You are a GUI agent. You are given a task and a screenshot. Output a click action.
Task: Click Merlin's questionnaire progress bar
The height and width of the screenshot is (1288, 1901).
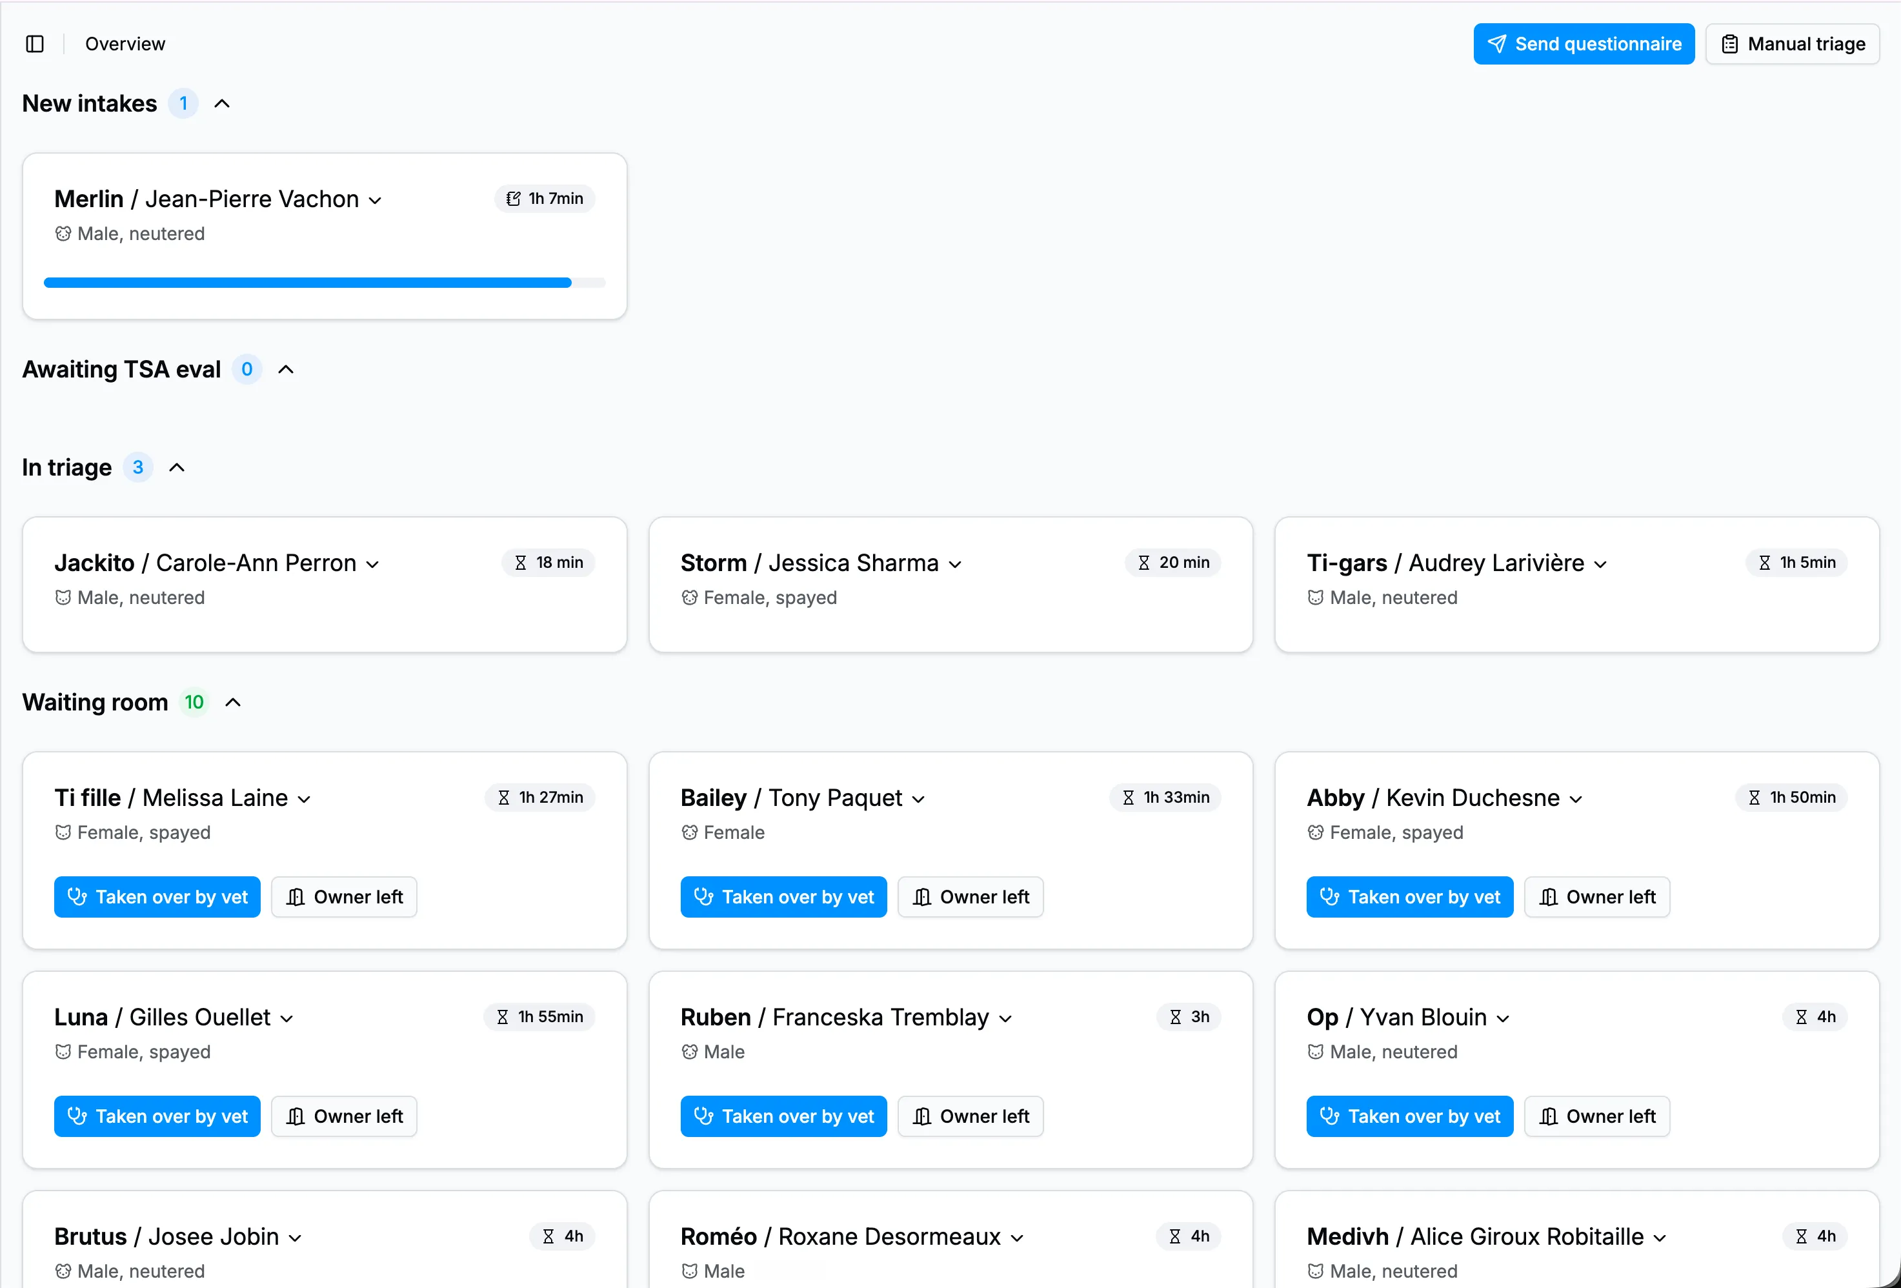(x=325, y=283)
